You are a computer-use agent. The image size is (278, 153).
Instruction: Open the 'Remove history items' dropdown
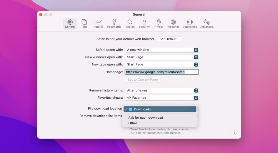(162, 90)
